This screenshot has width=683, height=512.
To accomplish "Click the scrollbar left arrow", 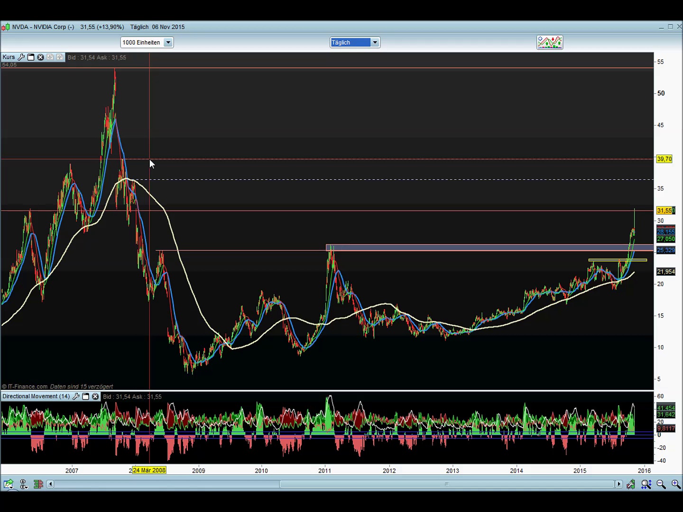I will [x=50, y=484].
